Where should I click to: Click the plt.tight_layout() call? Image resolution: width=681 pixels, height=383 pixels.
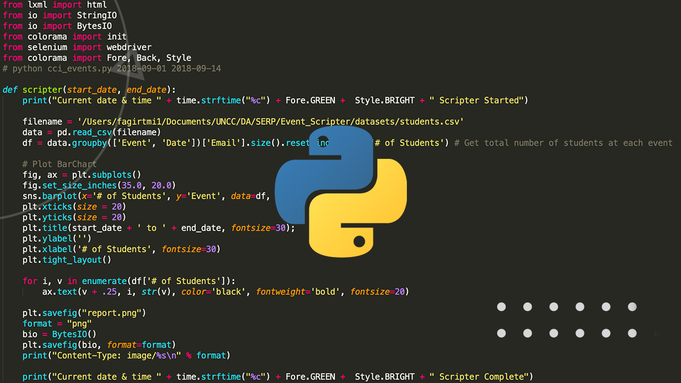tap(67, 260)
